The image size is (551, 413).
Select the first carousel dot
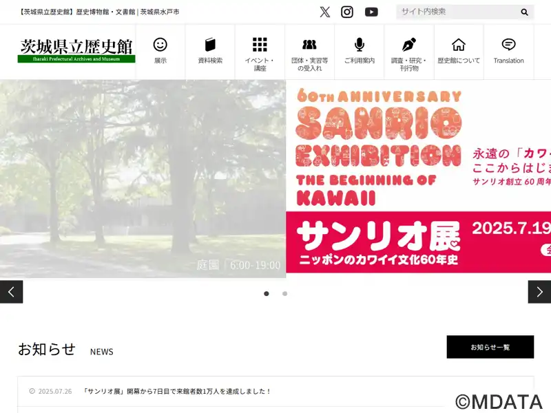pyautogui.click(x=267, y=294)
